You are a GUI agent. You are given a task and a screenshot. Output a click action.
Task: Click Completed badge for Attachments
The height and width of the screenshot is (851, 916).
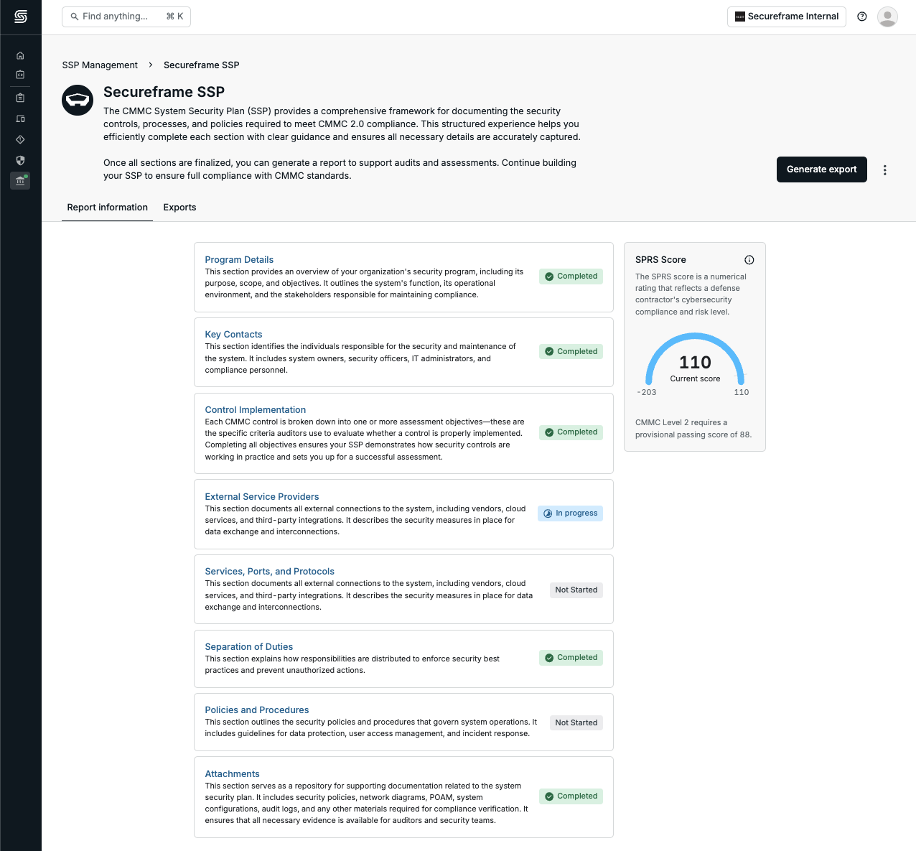[571, 796]
